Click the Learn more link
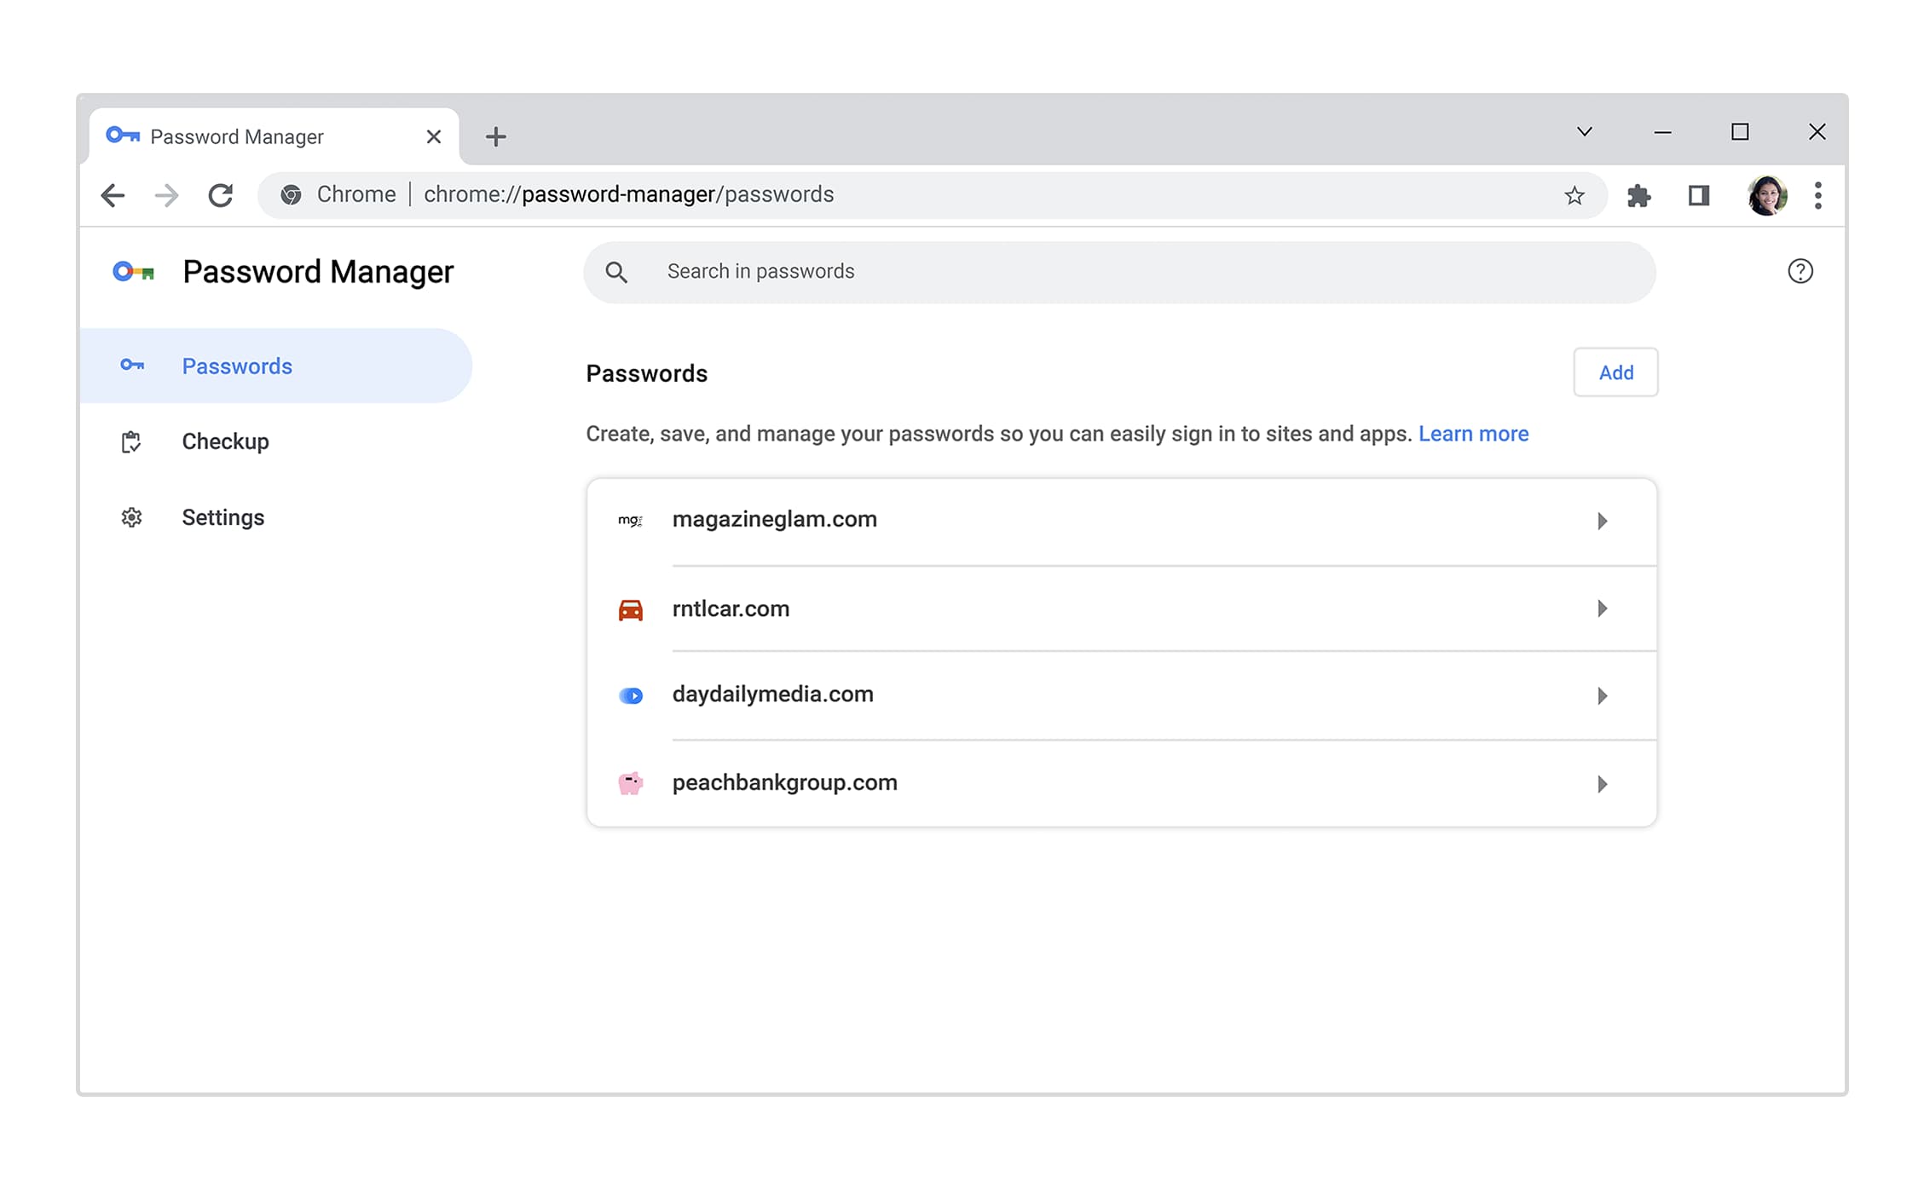 (x=1476, y=433)
